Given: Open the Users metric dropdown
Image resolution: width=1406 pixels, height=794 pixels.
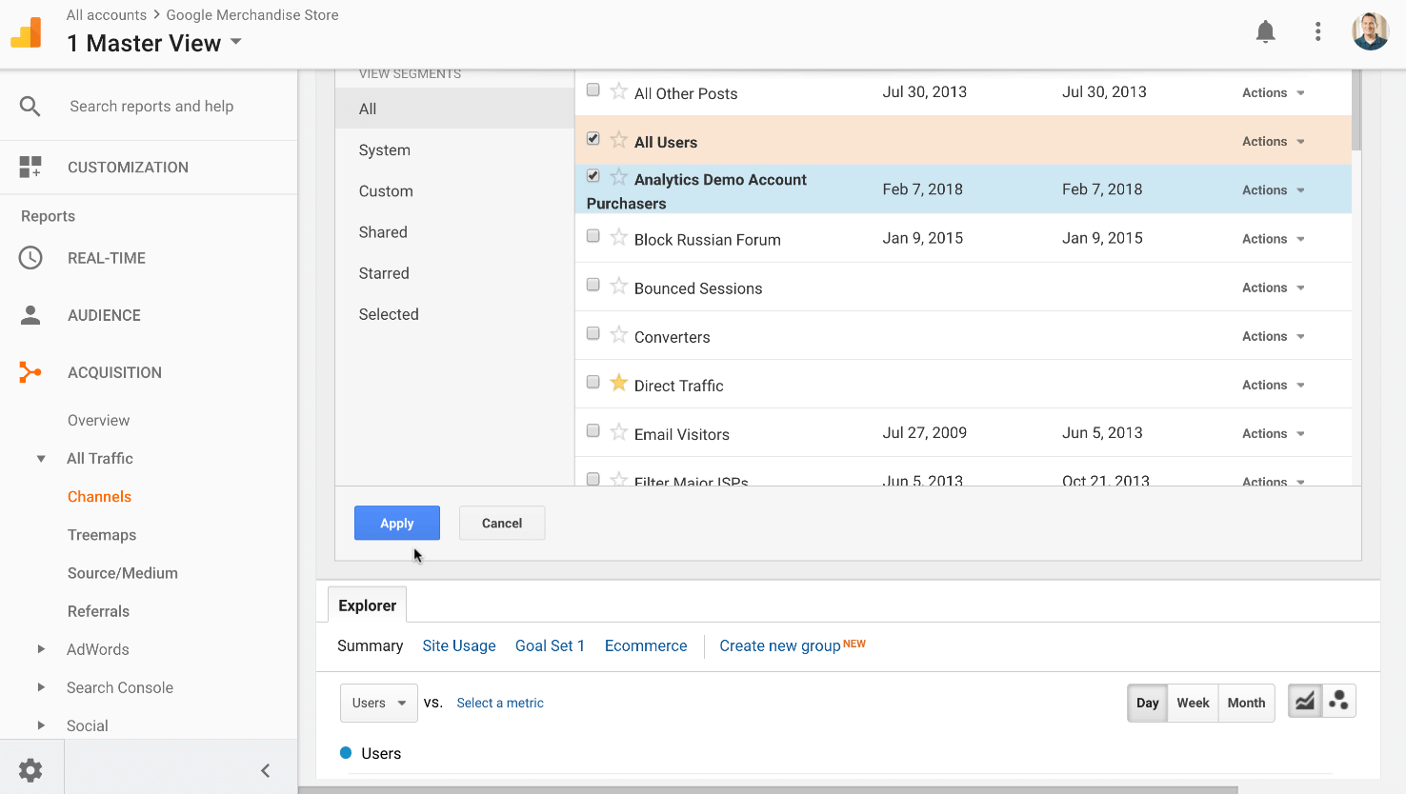Looking at the screenshot, I should click(x=379, y=703).
